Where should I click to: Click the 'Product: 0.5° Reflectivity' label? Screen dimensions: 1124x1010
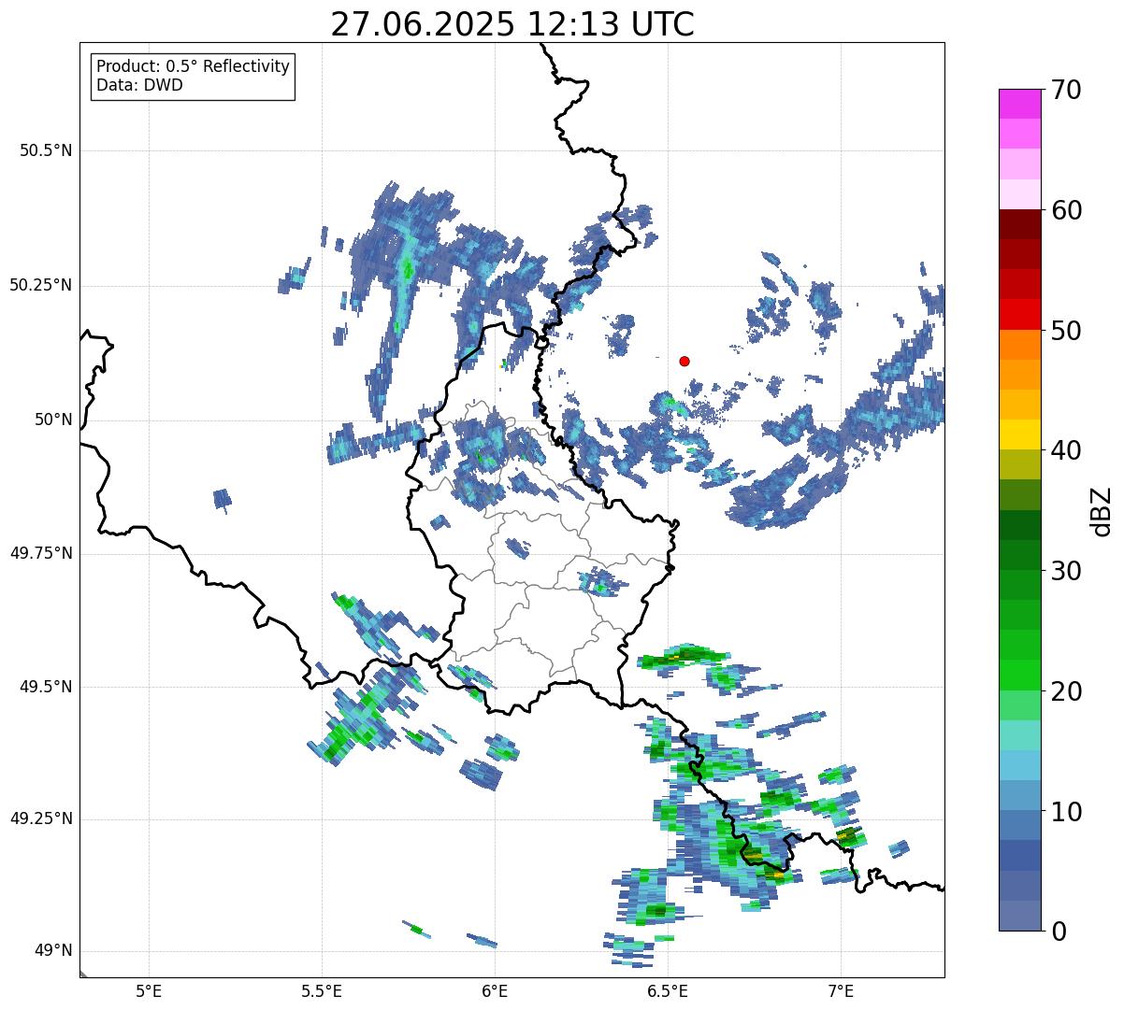pos(193,67)
